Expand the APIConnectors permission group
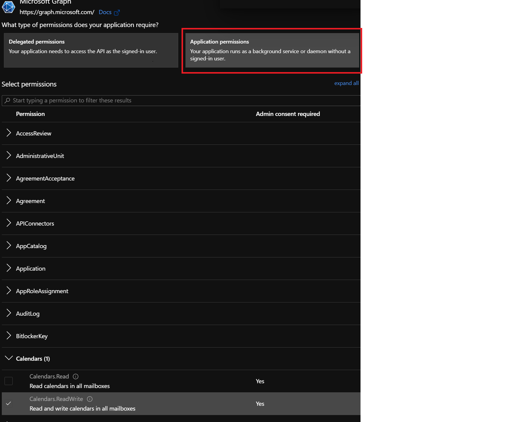Screen dimensions: 523x422 (x=9, y=223)
